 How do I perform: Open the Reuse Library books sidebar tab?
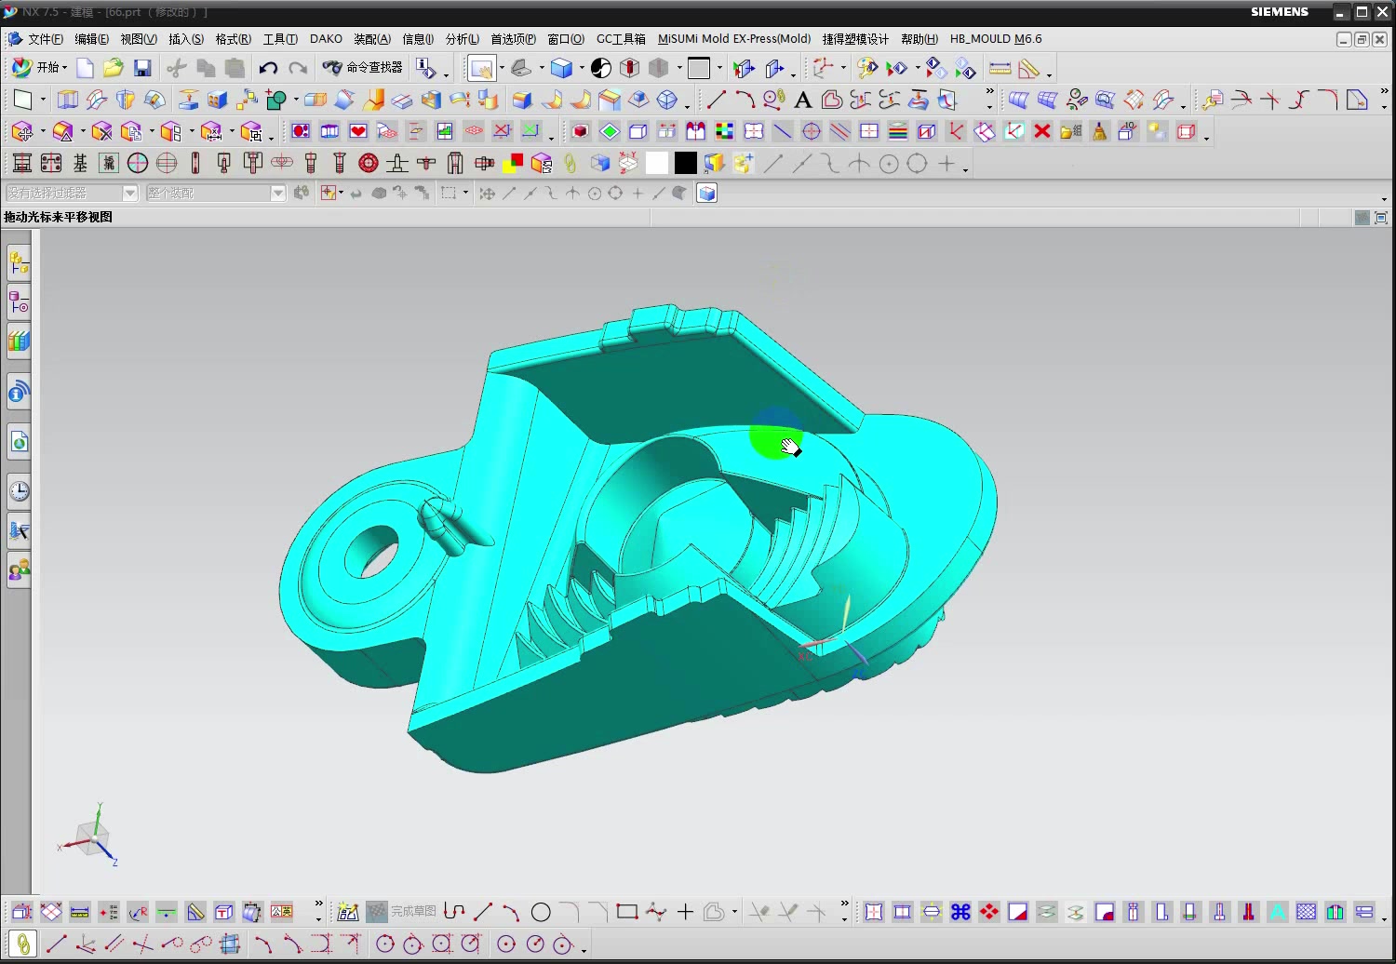tap(19, 341)
